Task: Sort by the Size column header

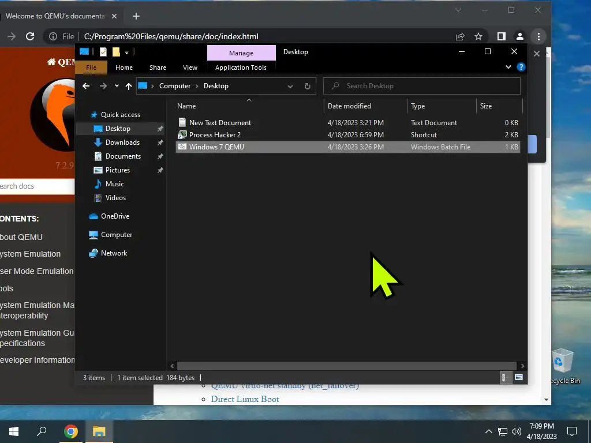Action: point(486,106)
